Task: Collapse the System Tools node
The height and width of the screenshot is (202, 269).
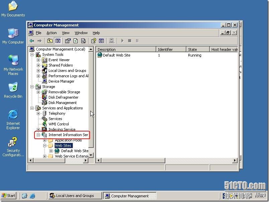Action: pos(32,55)
